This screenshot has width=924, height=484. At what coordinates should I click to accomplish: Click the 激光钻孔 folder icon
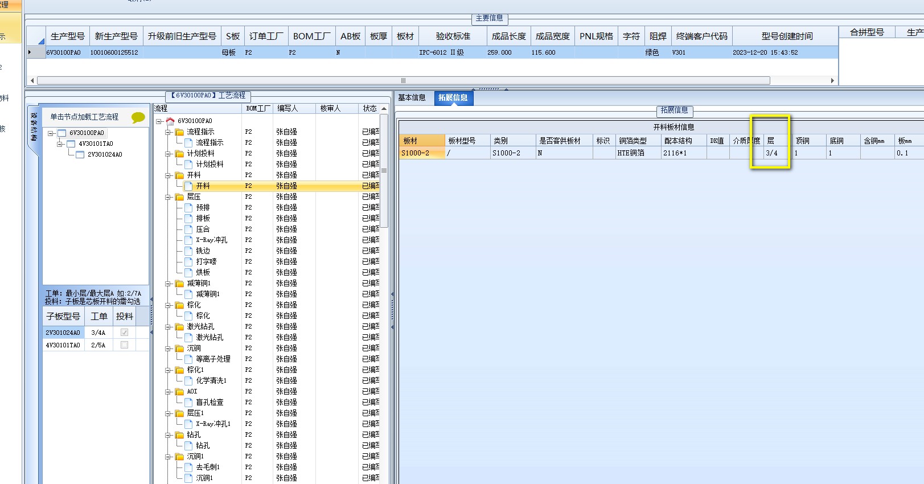click(x=180, y=326)
